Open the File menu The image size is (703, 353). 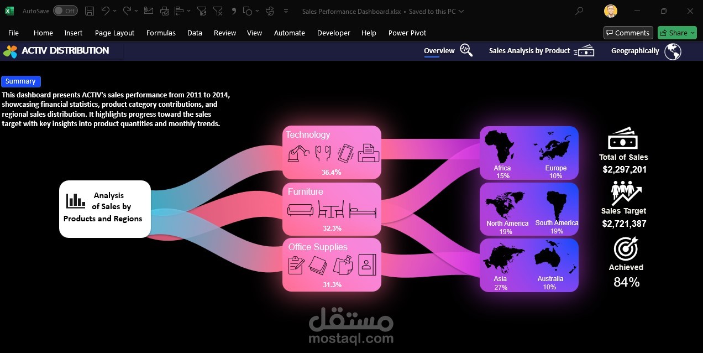(13, 33)
